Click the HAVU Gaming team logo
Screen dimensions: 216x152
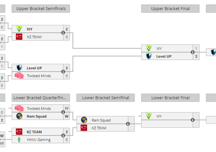(x=19, y=140)
